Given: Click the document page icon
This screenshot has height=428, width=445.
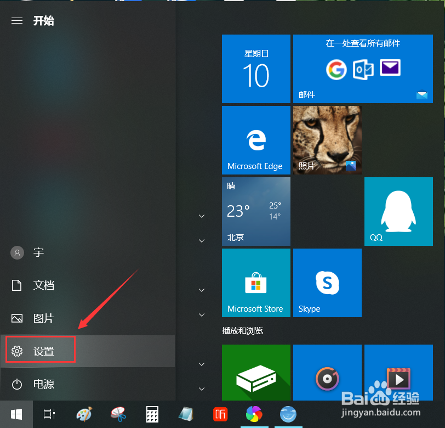Looking at the screenshot, I should coord(17,285).
